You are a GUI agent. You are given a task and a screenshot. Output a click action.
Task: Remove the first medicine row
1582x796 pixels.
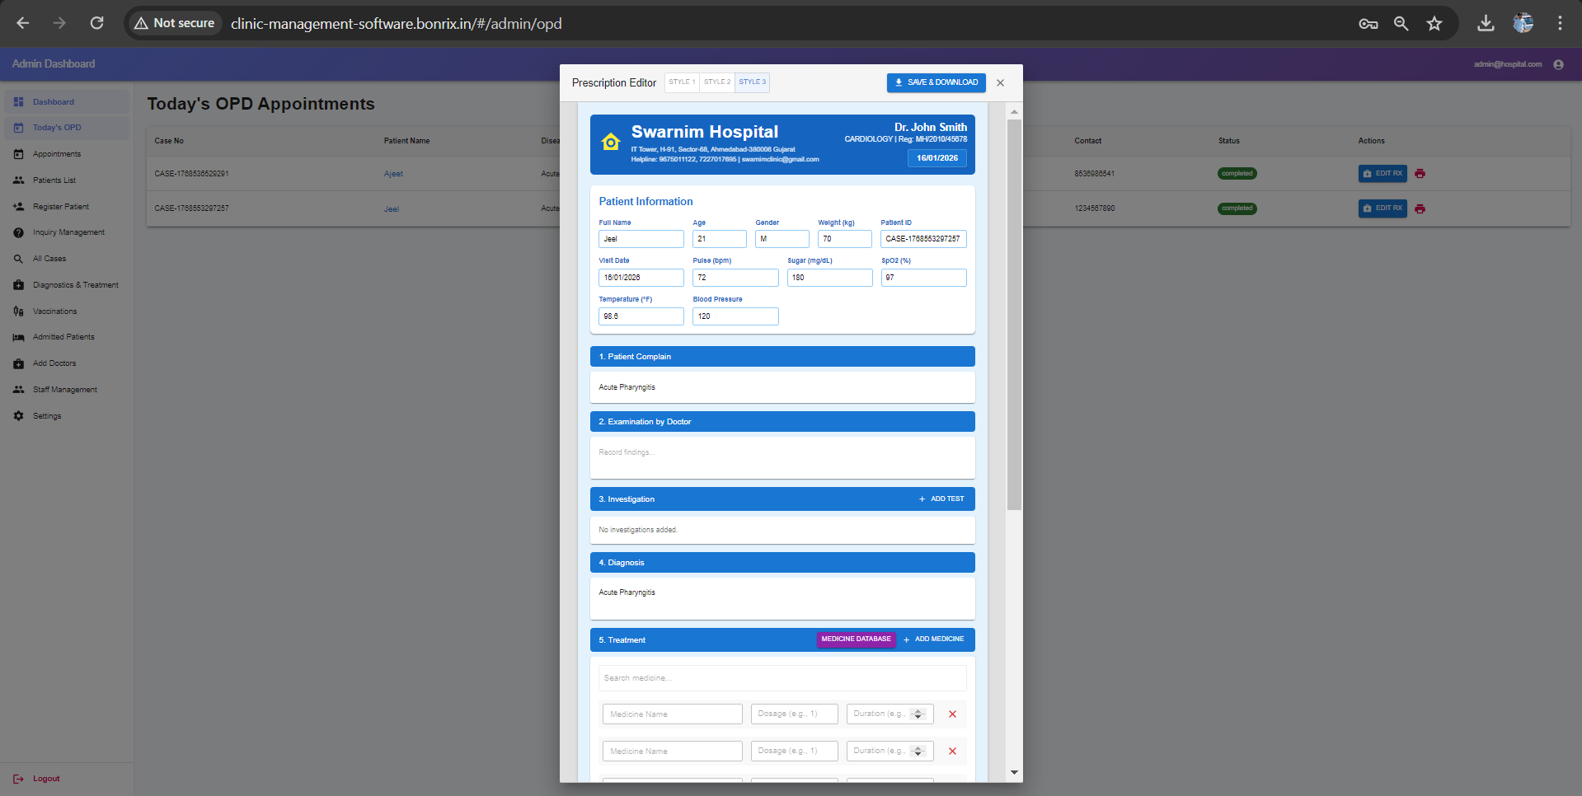pyautogui.click(x=951, y=714)
